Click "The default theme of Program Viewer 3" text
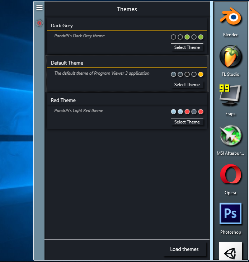 [x=91, y=73]
